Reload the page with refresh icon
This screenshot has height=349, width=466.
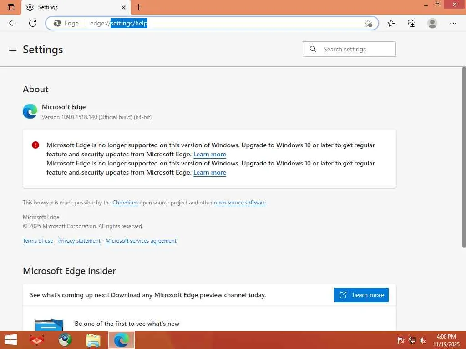33,23
